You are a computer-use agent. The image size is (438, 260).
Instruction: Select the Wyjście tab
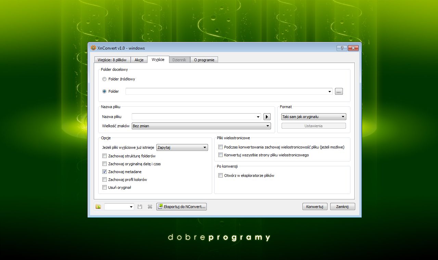[x=158, y=60]
